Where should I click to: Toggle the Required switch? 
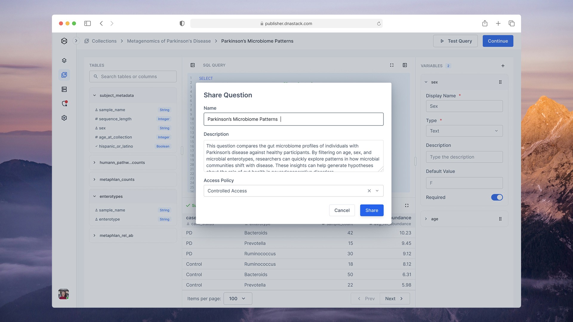[497, 197]
